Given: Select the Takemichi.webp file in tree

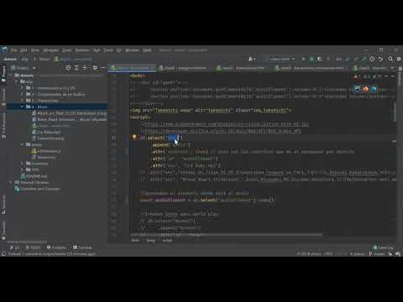Looking at the screenshot, I should (x=48, y=138).
